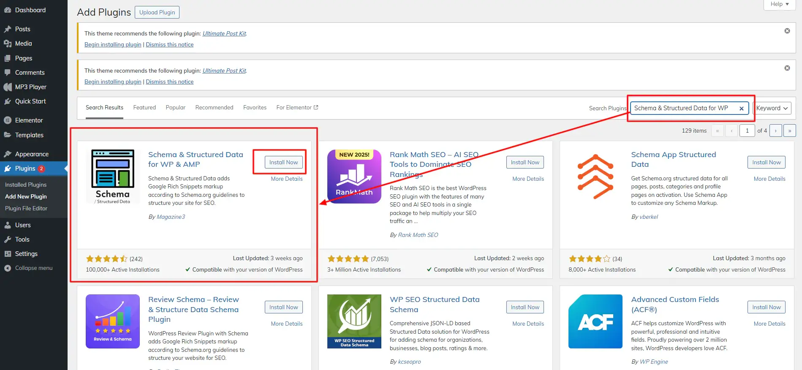Viewport: 802px width, 370px height.
Task: Click the Tools wrench icon
Action: [x=8, y=239]
